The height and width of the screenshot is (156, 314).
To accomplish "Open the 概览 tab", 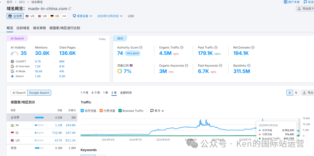I will (x=10, y=28).
